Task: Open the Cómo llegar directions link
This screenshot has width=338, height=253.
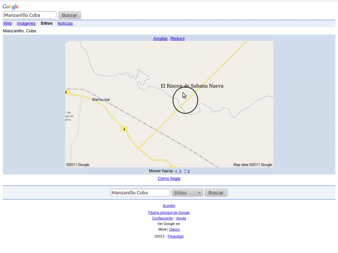Action: [169, 178]
